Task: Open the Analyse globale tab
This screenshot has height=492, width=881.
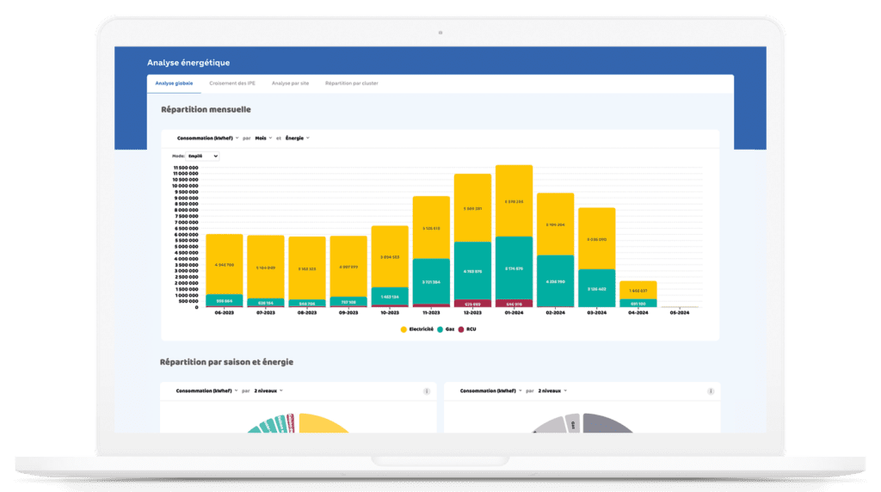Action: pos(173,83)
